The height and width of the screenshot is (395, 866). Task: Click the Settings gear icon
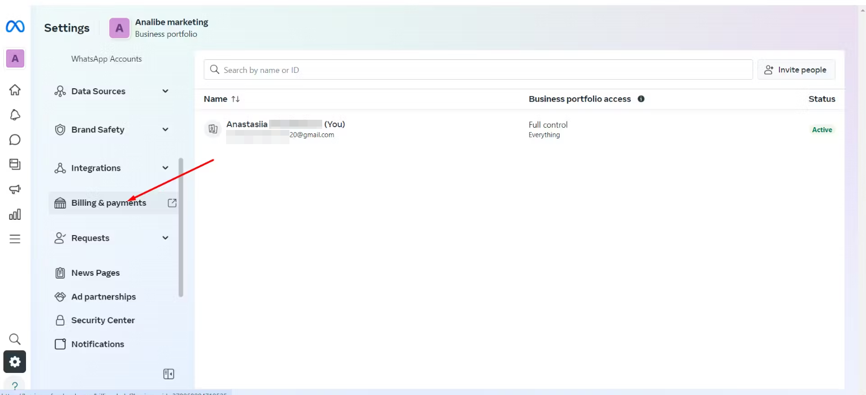pos(15,362)
